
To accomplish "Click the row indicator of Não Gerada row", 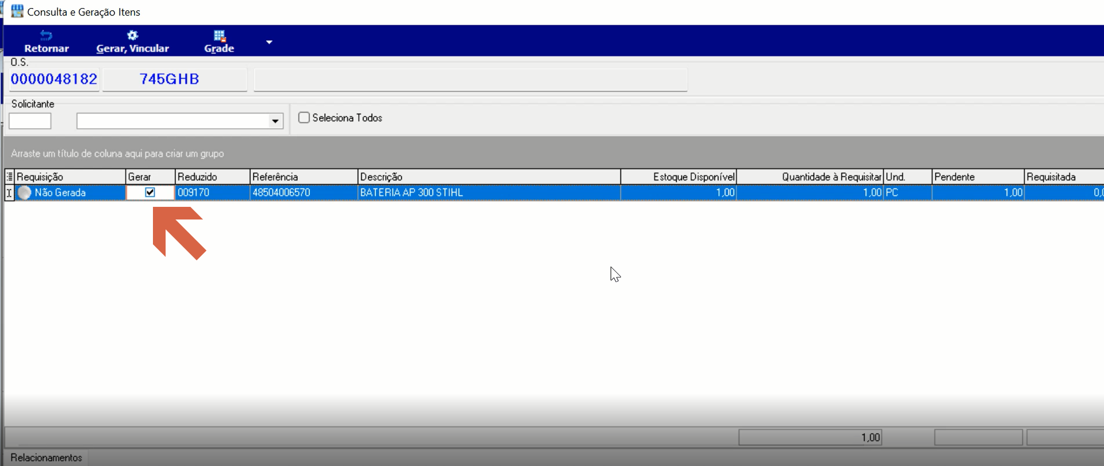I will coord(9,192).
